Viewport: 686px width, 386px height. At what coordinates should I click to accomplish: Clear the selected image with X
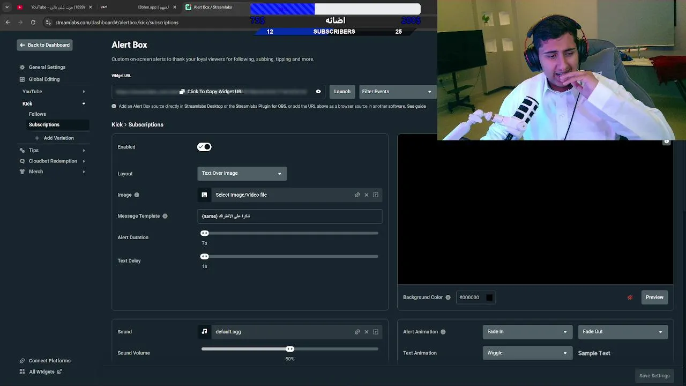pyautogui.click(x=367, y=195)
